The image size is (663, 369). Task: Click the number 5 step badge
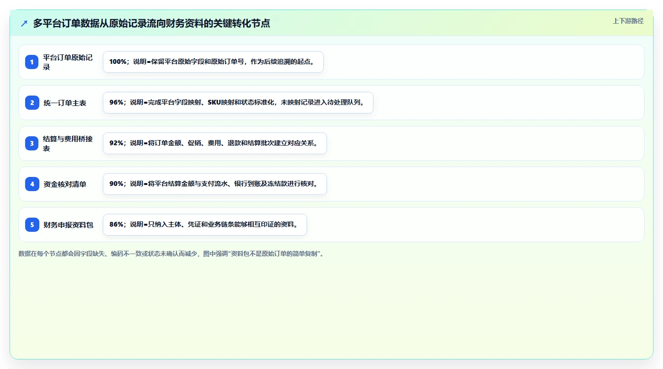pos(32,225)
